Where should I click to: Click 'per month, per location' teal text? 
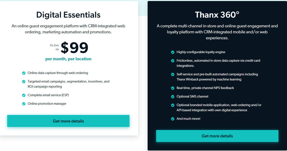click(x=68, y=59)
